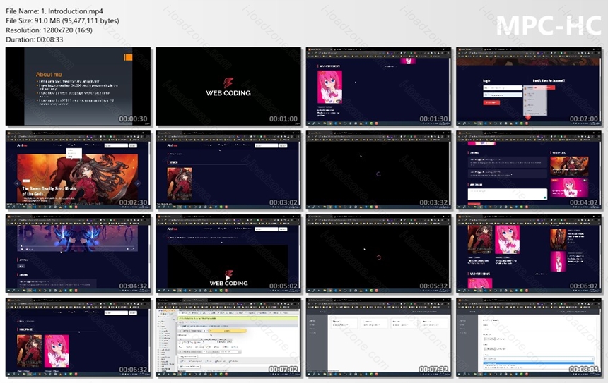Choose the black frame stamped 00:05:32
Image resolution: width=608 pixels, height=383 pixels.
[x=378, y=253]
